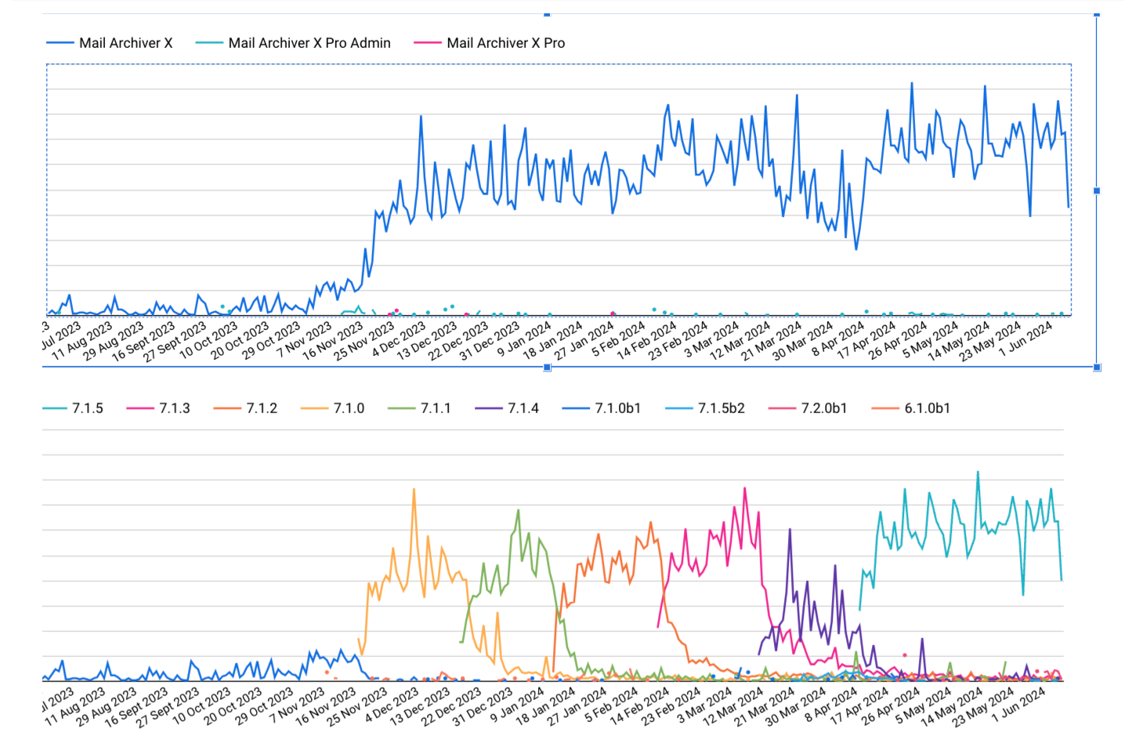
Task: Toggle Mail Archiver X Pro Admin legend entry
Action: (x=293, y=43)
